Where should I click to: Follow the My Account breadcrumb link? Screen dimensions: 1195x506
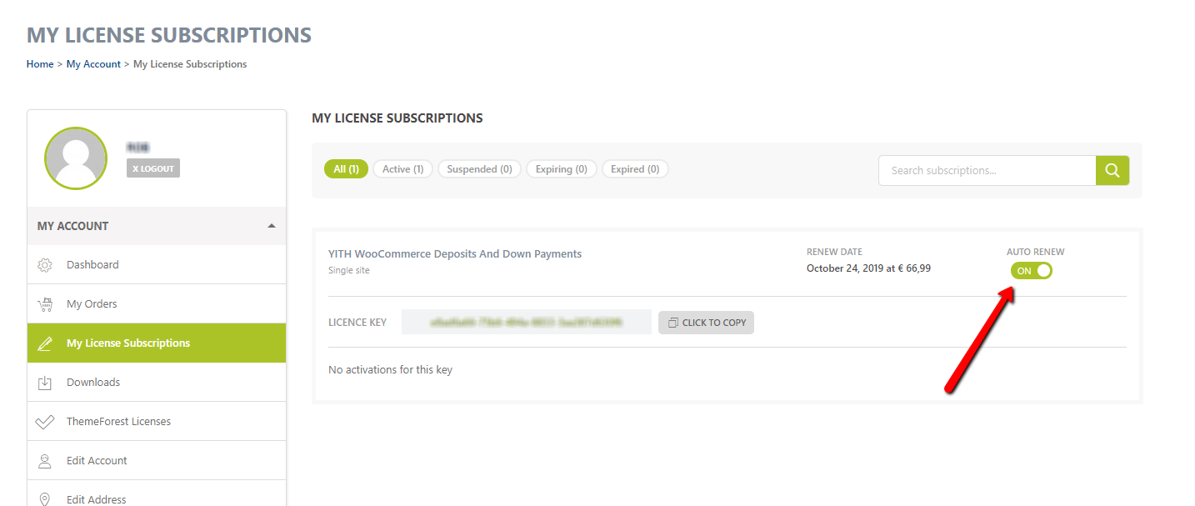[93, 64]
